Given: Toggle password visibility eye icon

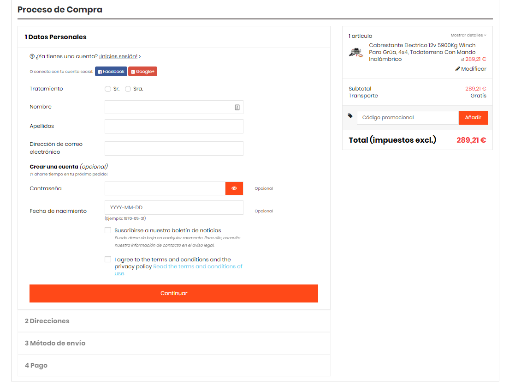Looking at the screenshot, I should [234, 188].
